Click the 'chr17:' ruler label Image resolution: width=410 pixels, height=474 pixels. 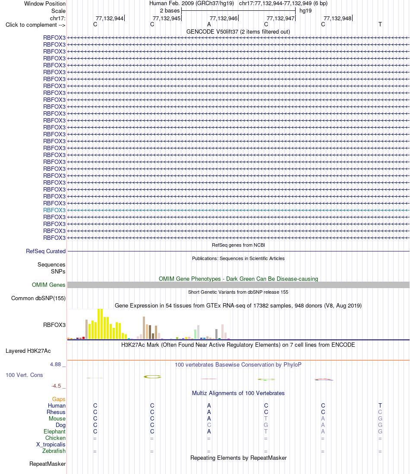tap(57, 18)
